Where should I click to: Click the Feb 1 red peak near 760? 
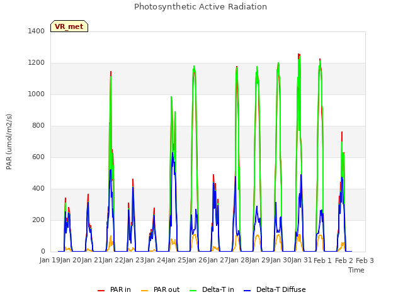[342, 133]
